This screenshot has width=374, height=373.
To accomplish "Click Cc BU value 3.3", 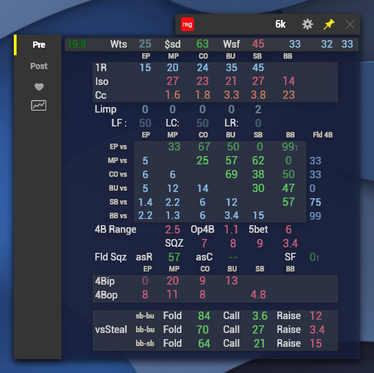I will pos(231,95).
